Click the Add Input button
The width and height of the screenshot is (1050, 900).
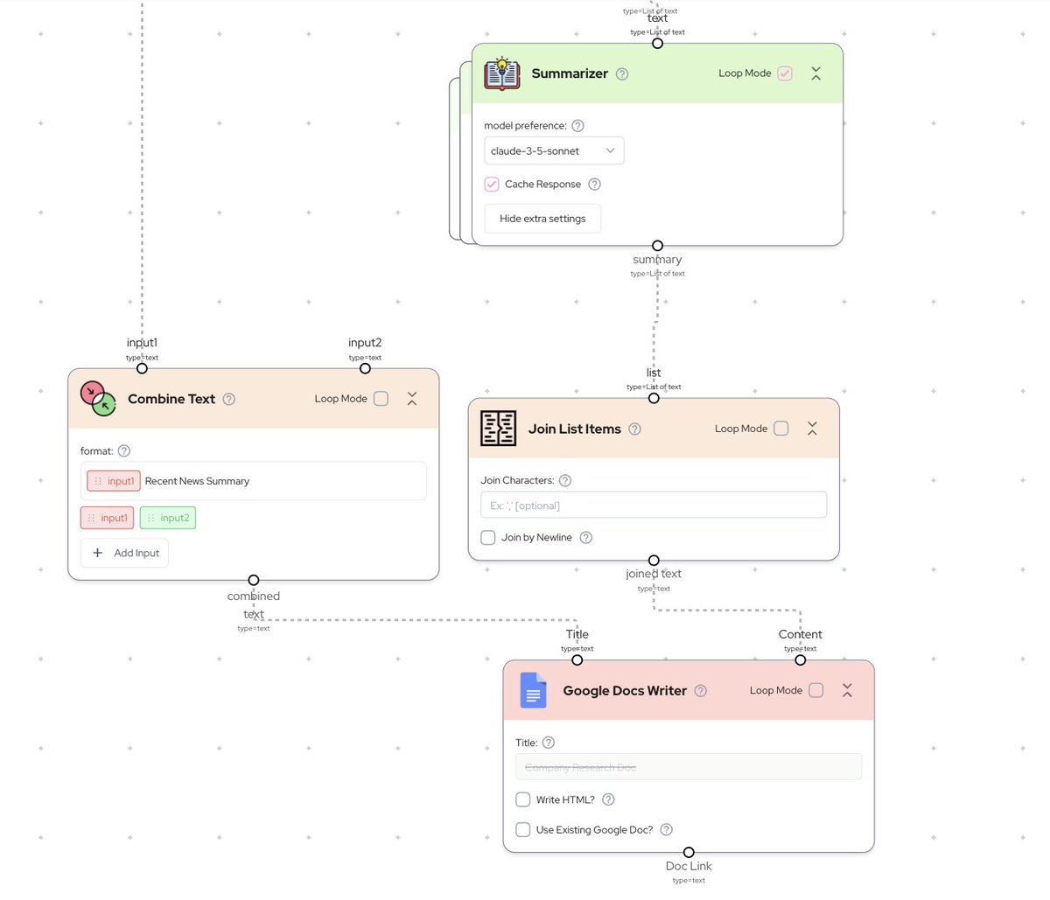tap(124, 553)
